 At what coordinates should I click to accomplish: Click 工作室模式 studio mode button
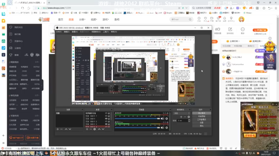[x=202, y=120]
